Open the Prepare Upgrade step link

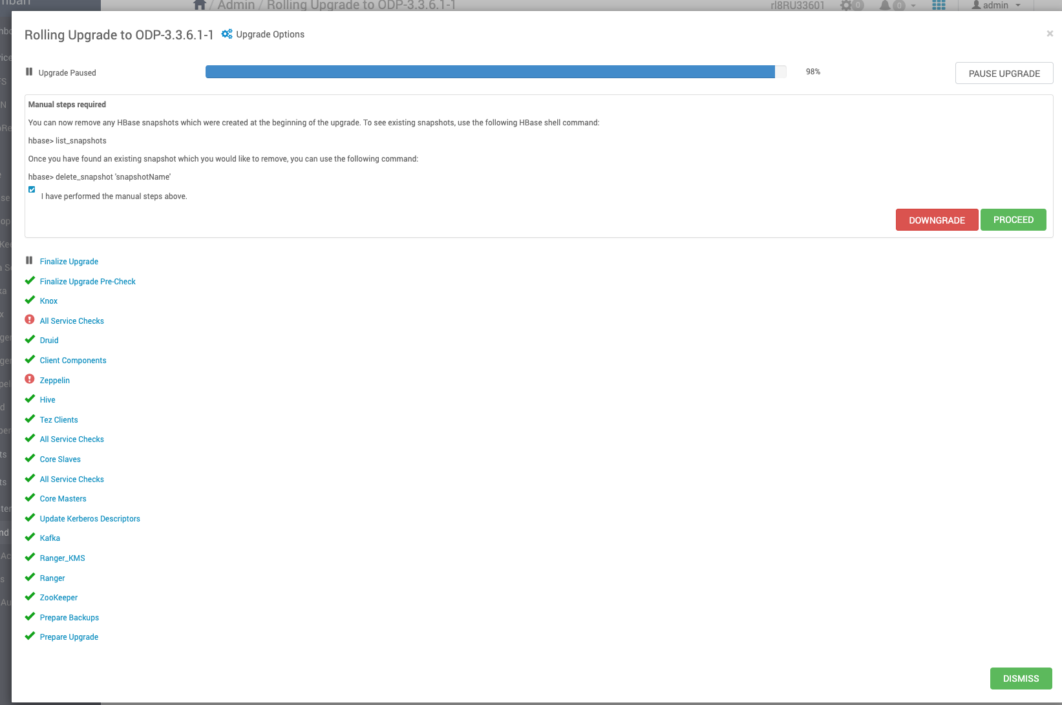point(69,637)
